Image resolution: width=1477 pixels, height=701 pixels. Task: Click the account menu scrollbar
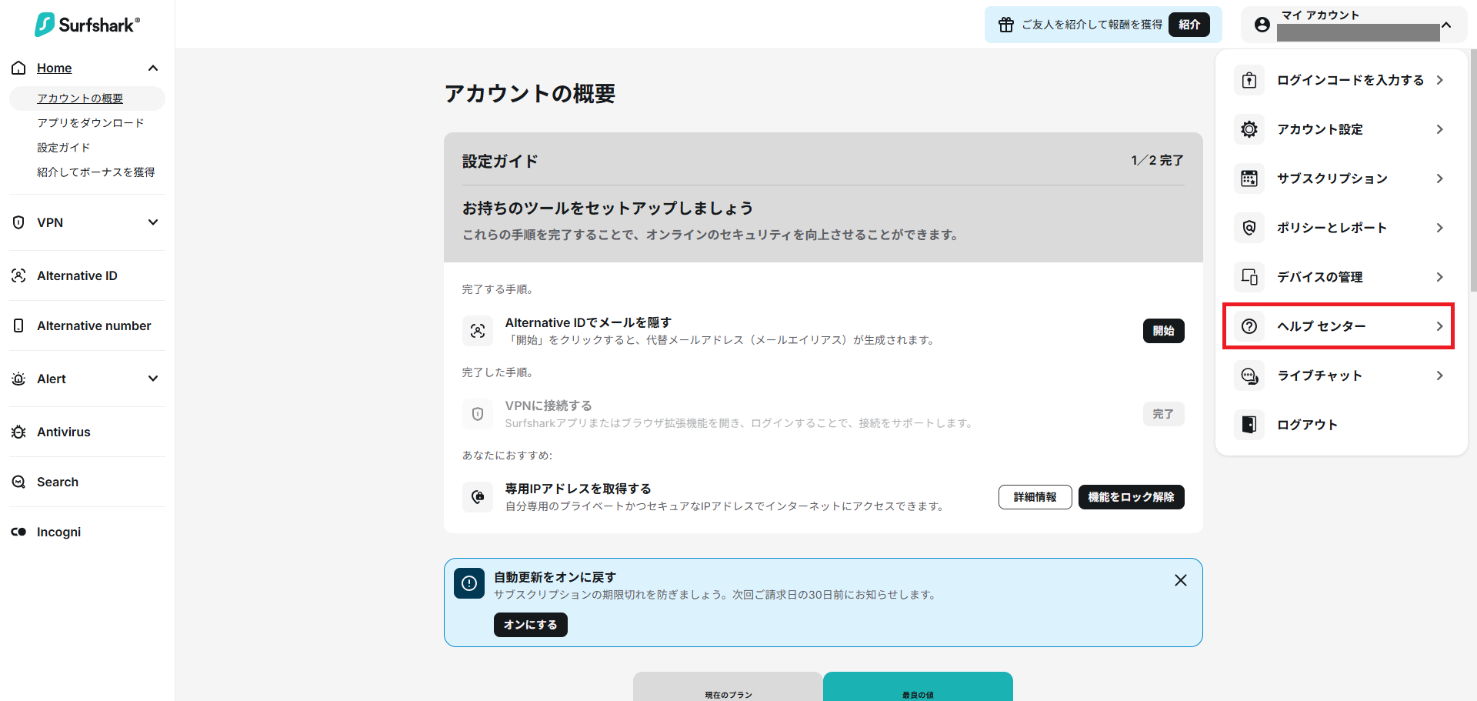[x=1473, y=171]
